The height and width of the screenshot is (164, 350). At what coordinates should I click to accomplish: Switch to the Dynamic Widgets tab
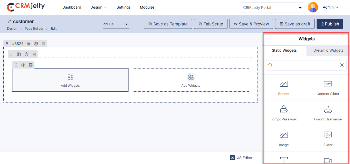(x=328, y=50)
